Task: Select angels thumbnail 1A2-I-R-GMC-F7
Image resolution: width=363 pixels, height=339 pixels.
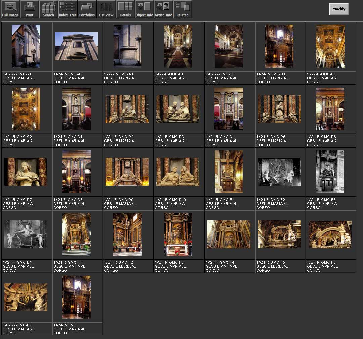Action: tap(26, 297)
